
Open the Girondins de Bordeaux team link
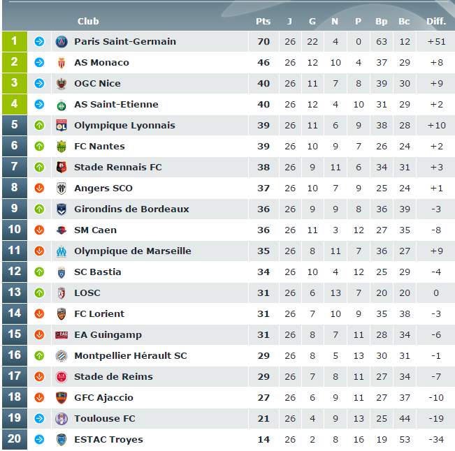[x=131, y=209]
